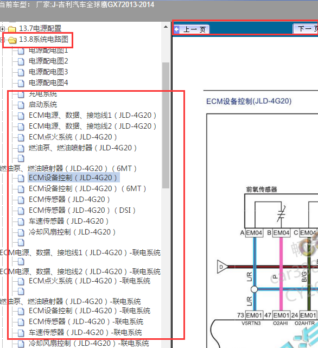
Task: Open ECM电源、数据、接地线2（JLD-4G20）-联电系统 entry
Action: tap(80, 271)
